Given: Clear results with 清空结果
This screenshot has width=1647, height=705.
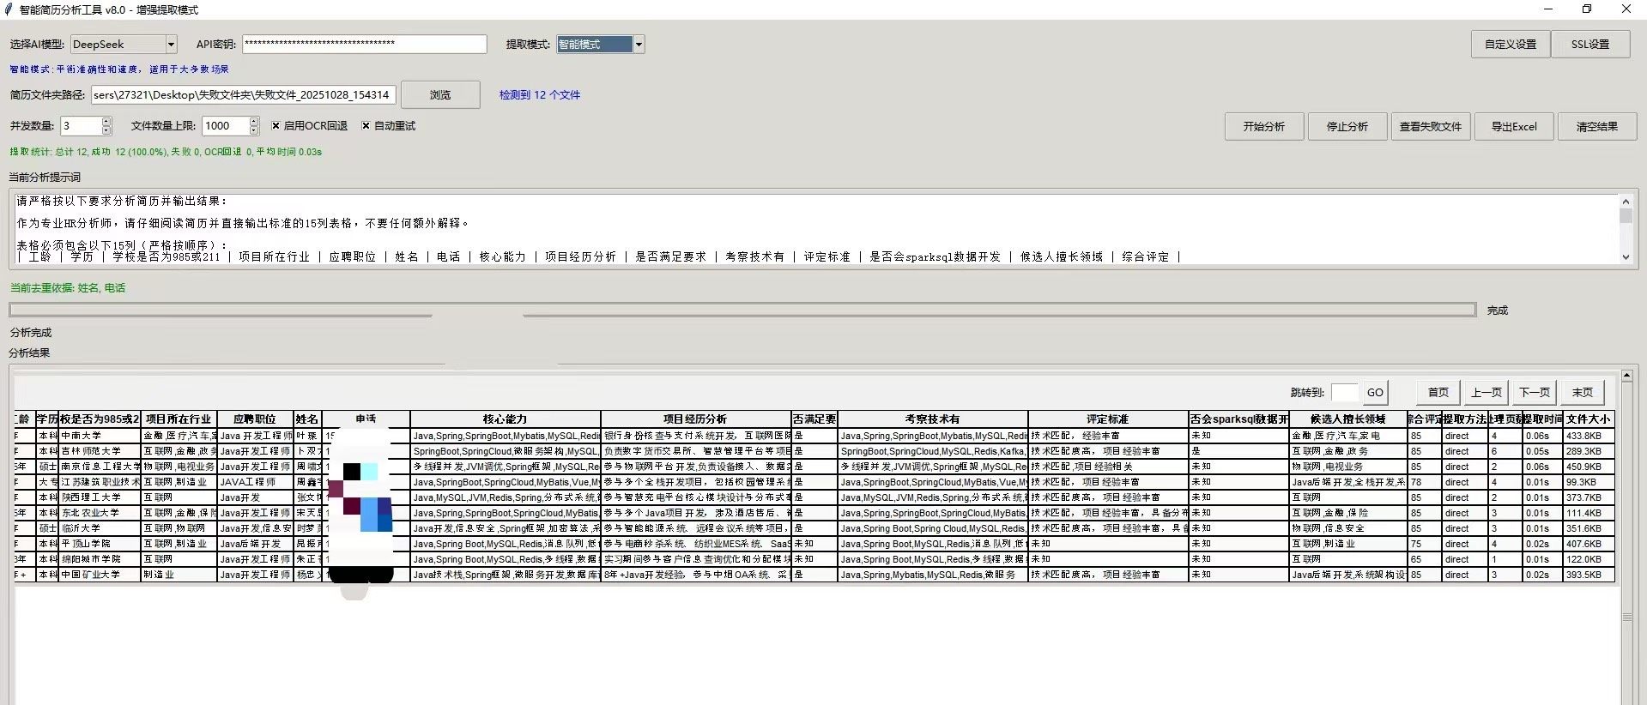Looking at the screenshot, I should coord(1597,127).
